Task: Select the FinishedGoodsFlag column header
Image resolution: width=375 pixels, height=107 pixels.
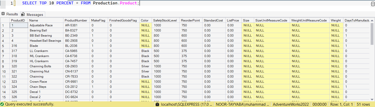Action: 123,20
